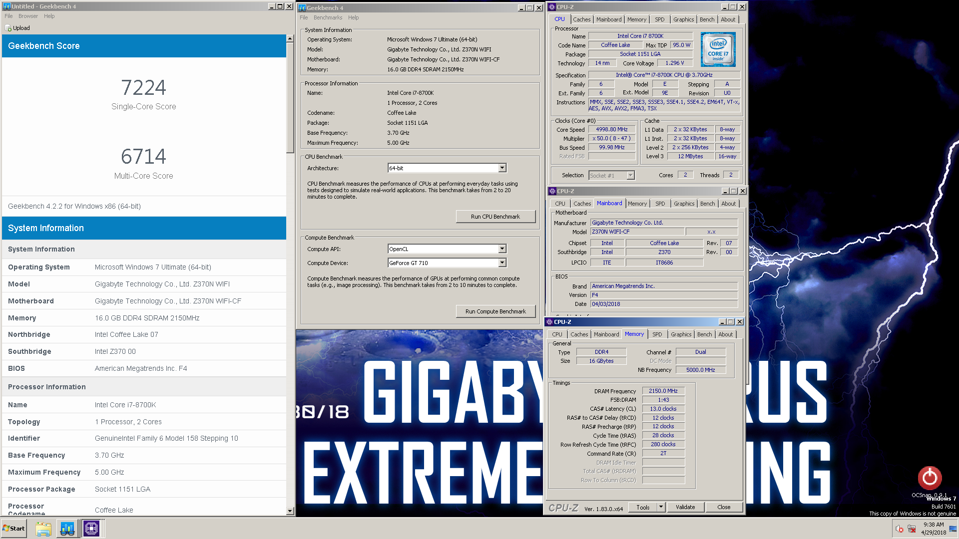This screenshot has height=539, width=959.
Task: Open About tab in top CPU-Z window
Action: [728, 19]
